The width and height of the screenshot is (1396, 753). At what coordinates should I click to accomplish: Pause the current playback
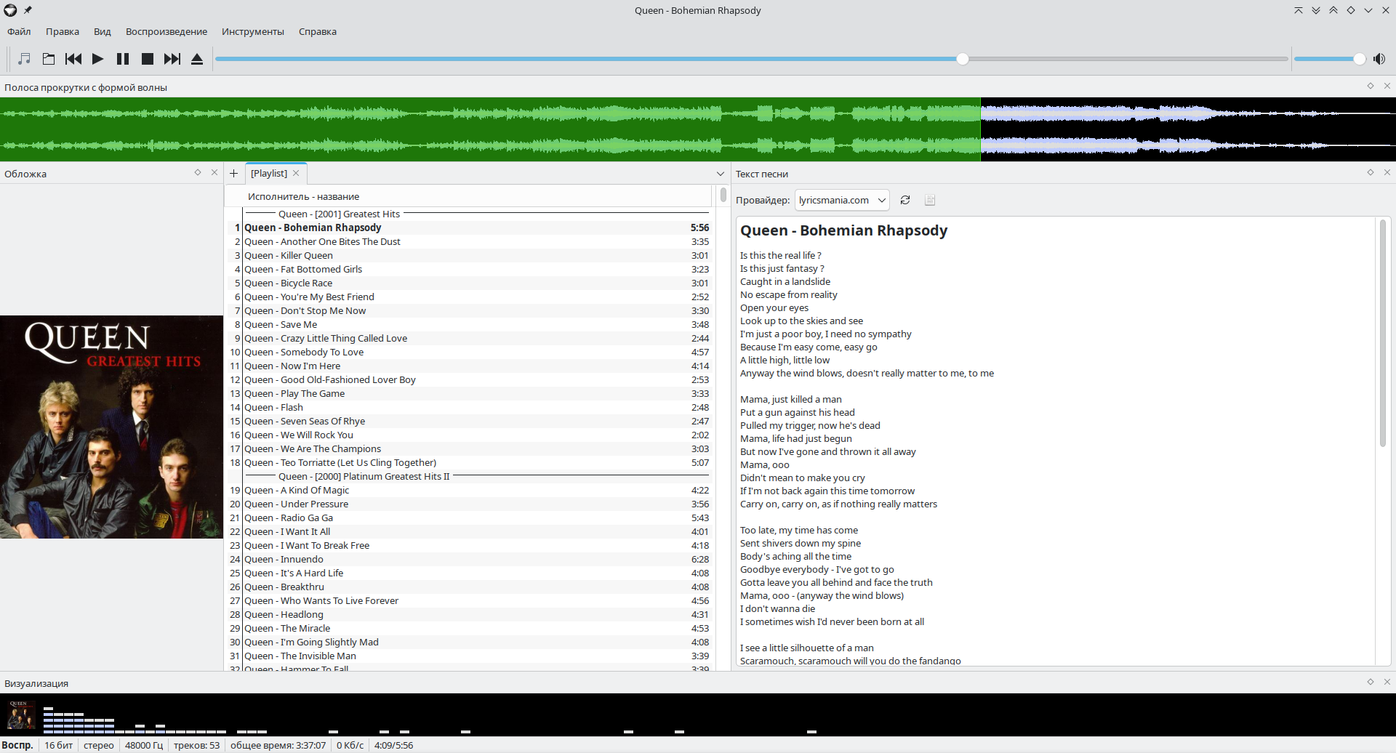pos(123,59)
